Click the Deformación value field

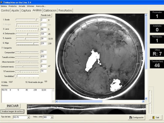coord(44,34)
